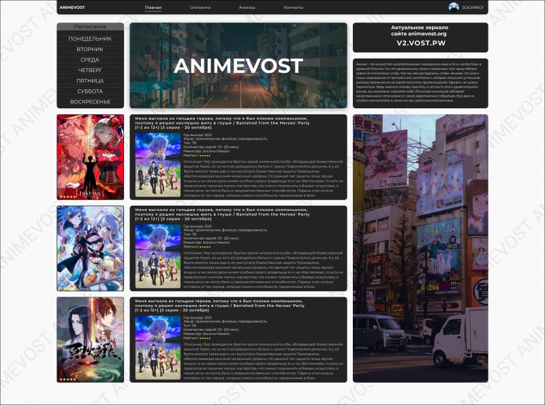Click the SOLYANOI username
The width and height of the screenshot is (545, 405).
tap(472, 7)
